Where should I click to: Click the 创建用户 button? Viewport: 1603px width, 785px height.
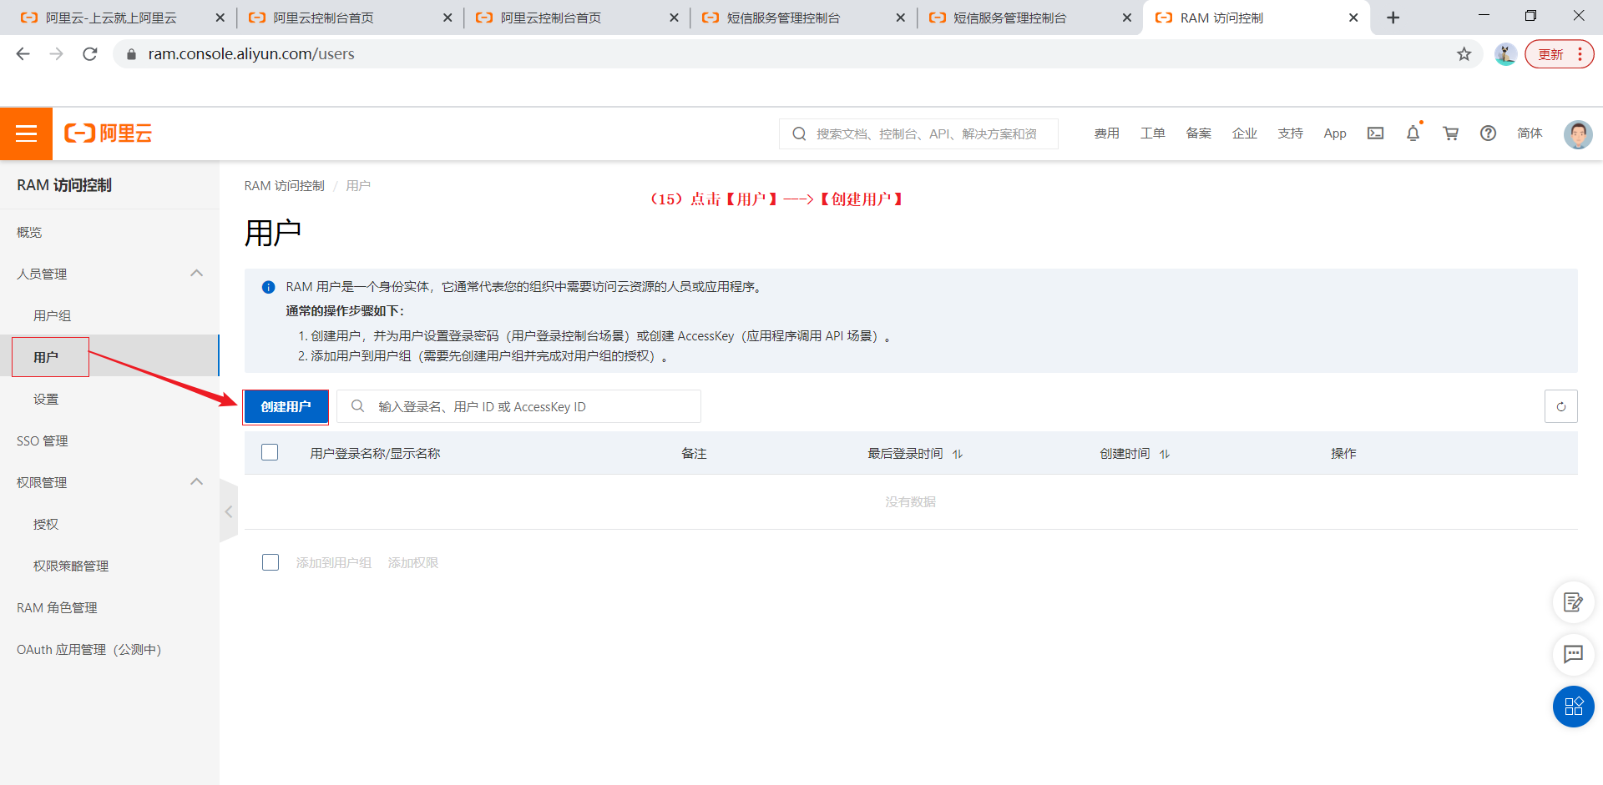pos(286,406)
